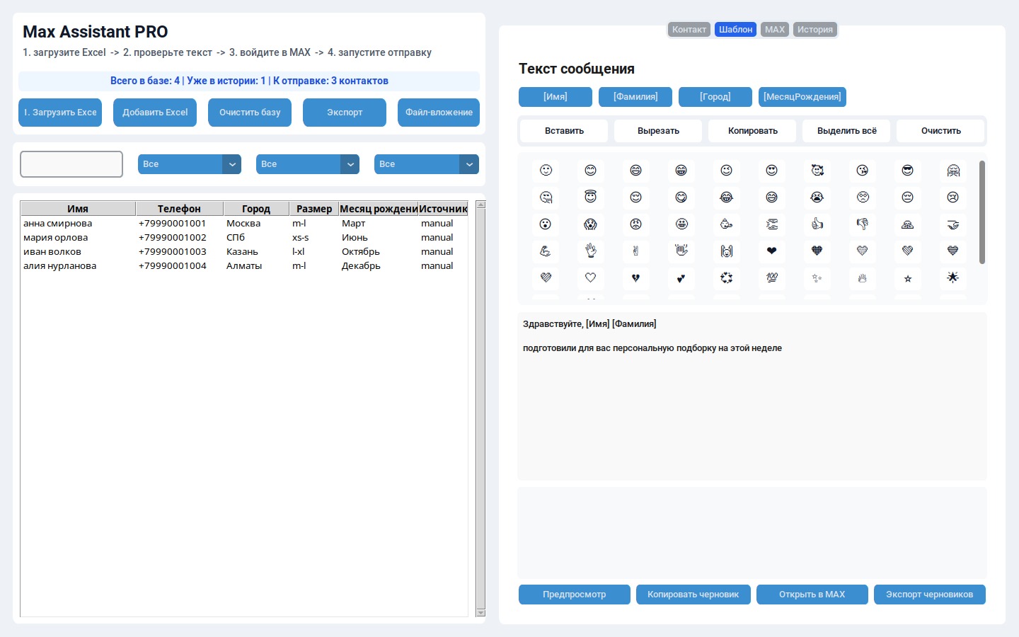1019x637 pixels.
Task: Click Открыть в MAX button
Action: click(x=812, y=595)
